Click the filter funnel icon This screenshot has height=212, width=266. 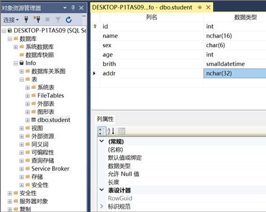pyautogui.click(x=58, y=19)
